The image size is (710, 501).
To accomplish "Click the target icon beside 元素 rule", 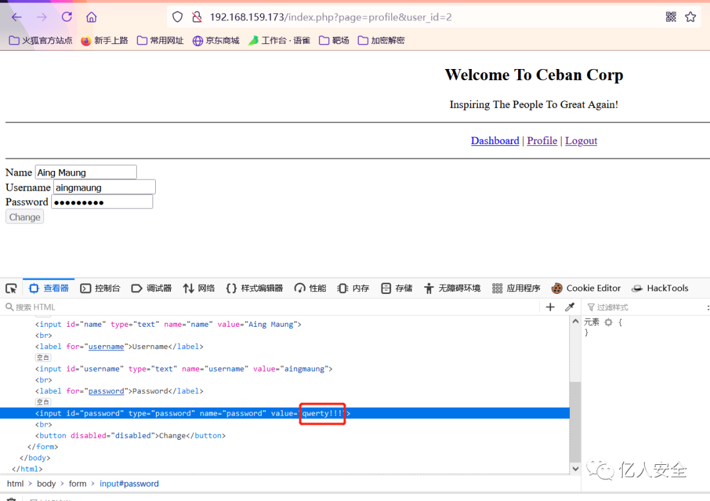I will point(609,323).
